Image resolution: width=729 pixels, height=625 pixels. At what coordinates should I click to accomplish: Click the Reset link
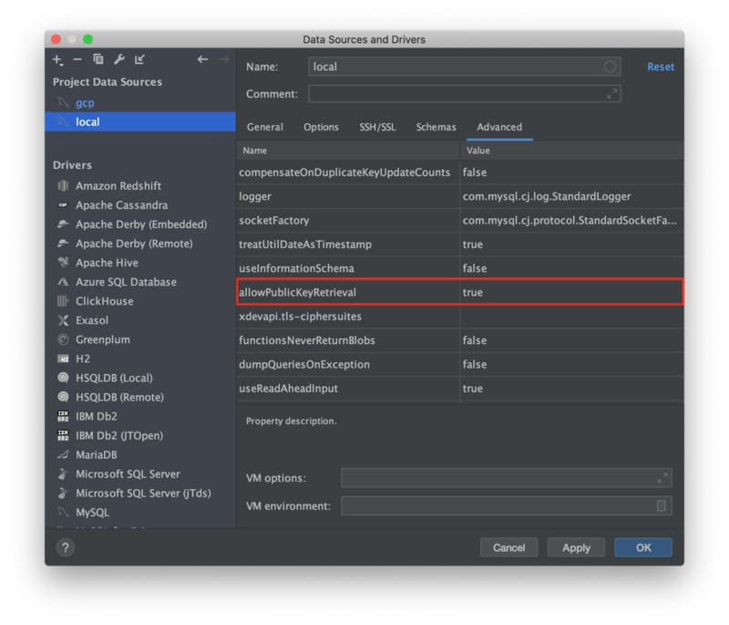click(661, 67)
